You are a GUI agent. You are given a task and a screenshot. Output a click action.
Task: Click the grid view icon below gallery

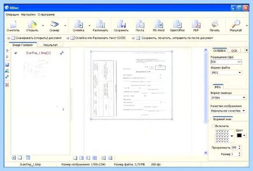pyautogui.click(x=28, y=158)
